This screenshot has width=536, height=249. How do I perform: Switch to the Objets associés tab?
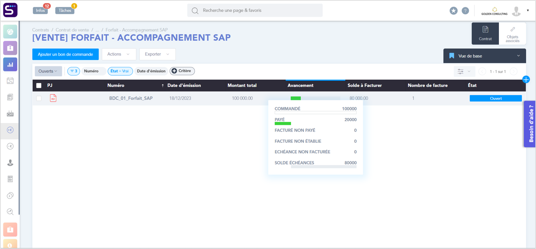click(x=512, y=33)
